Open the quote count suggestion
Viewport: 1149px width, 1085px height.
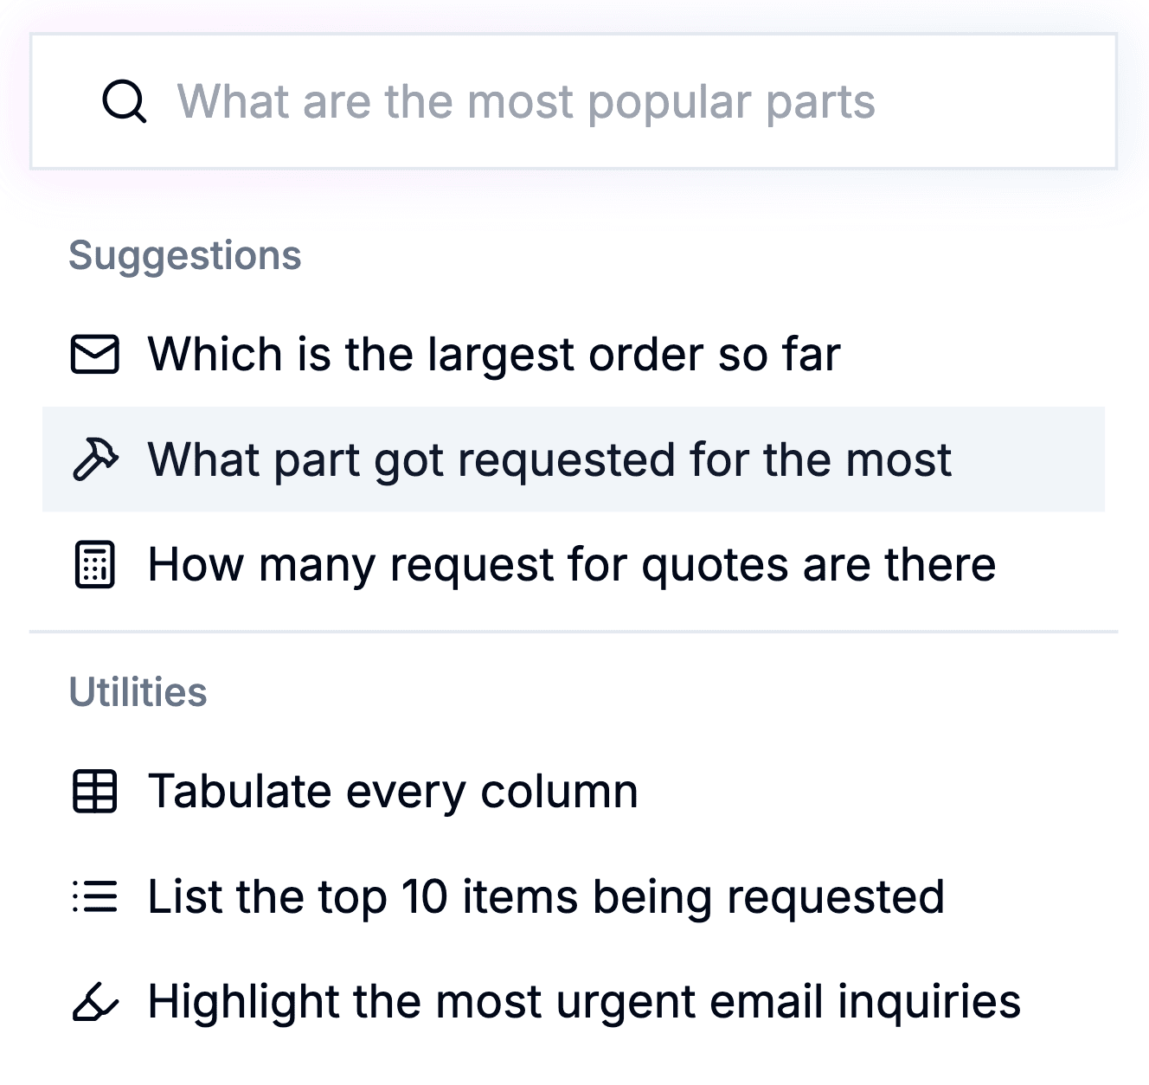point(571,565)
